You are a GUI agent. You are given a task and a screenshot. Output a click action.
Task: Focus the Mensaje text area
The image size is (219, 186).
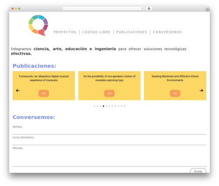tap(109, 158)
